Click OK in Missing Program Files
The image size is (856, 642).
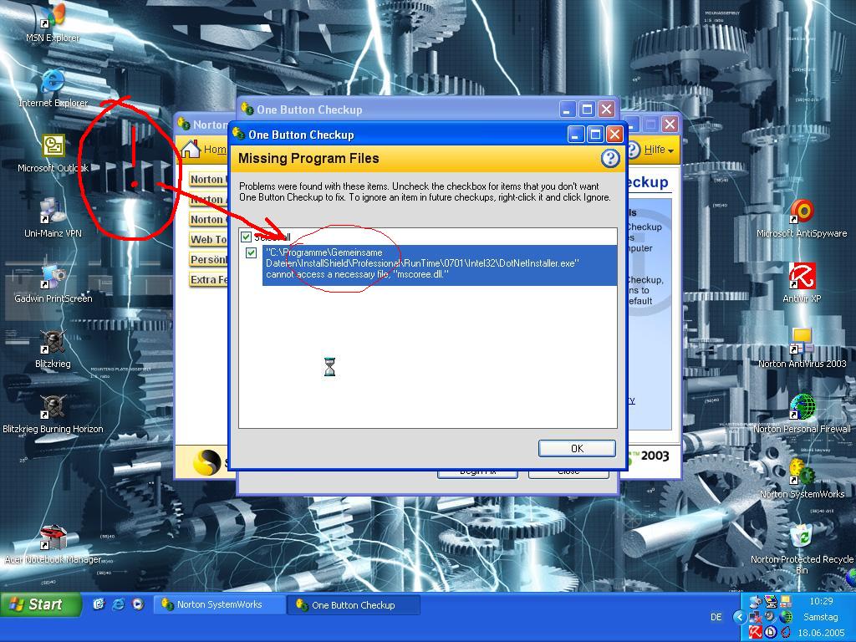(x=577, y=448)
